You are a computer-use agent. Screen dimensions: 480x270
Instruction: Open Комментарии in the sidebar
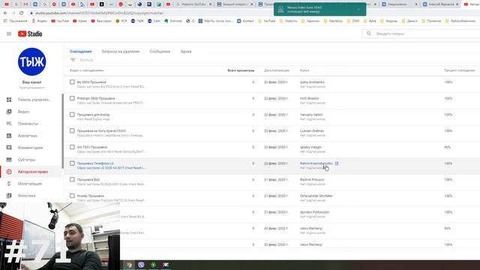(31, 148)
